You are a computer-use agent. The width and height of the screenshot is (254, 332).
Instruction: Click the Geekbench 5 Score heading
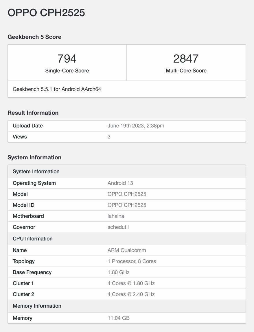[x=34, y=37]
